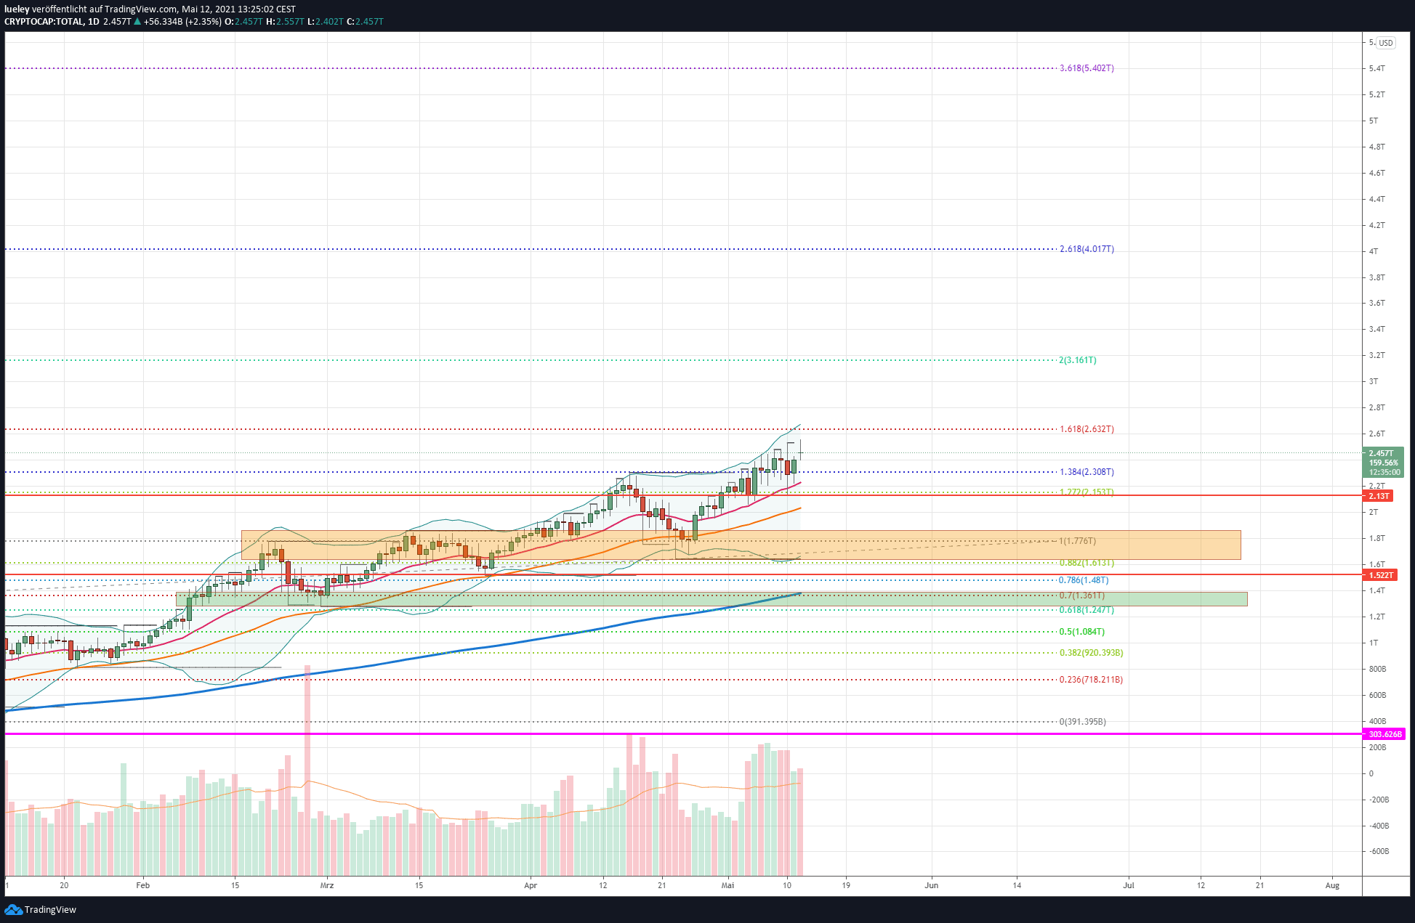Click the L:2.402T low value

(x=325, y=22)
